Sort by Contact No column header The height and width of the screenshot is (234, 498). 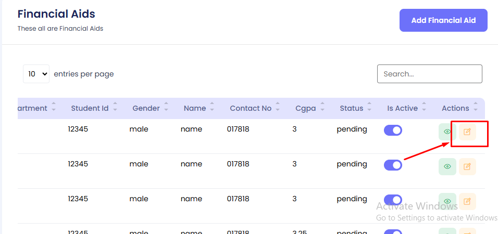click(x=251, y=108)
